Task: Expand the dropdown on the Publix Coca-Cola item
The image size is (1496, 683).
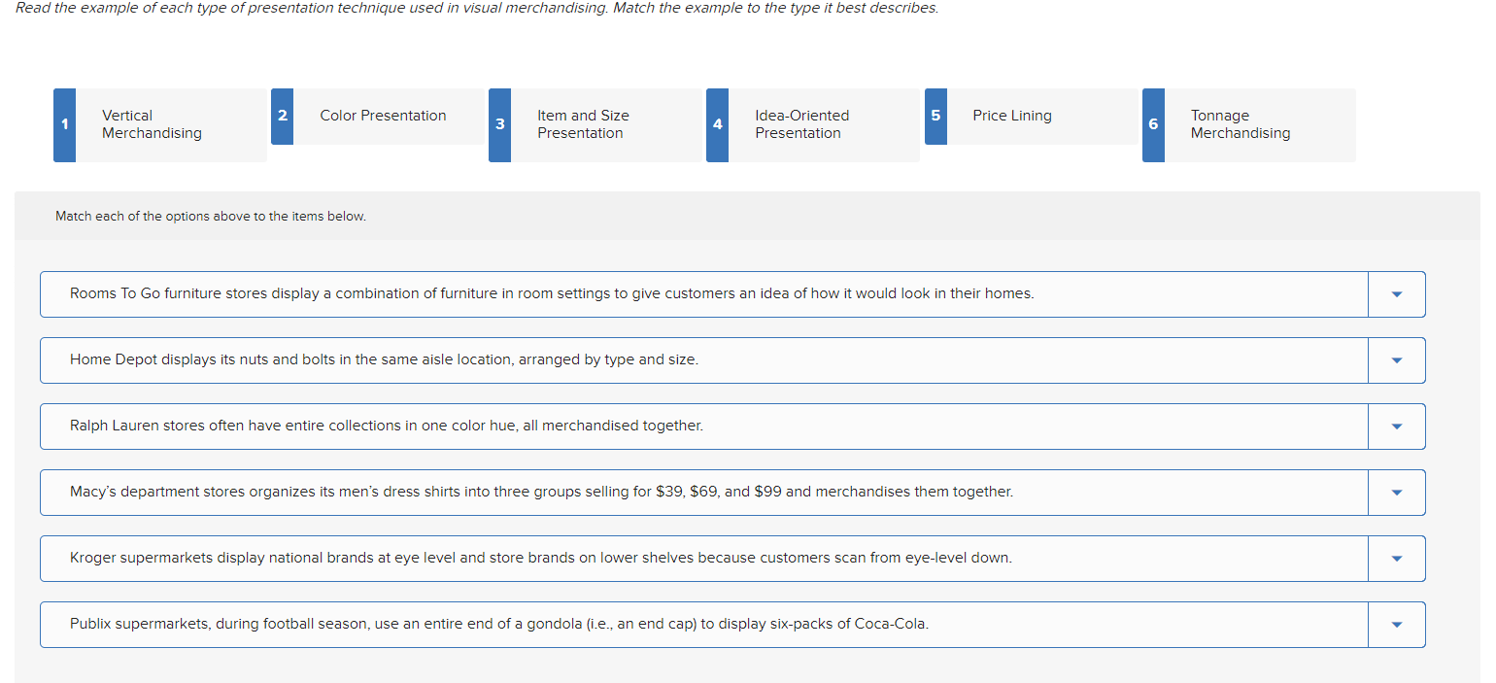Action: pyautogui.click(x=1397, y=624)
